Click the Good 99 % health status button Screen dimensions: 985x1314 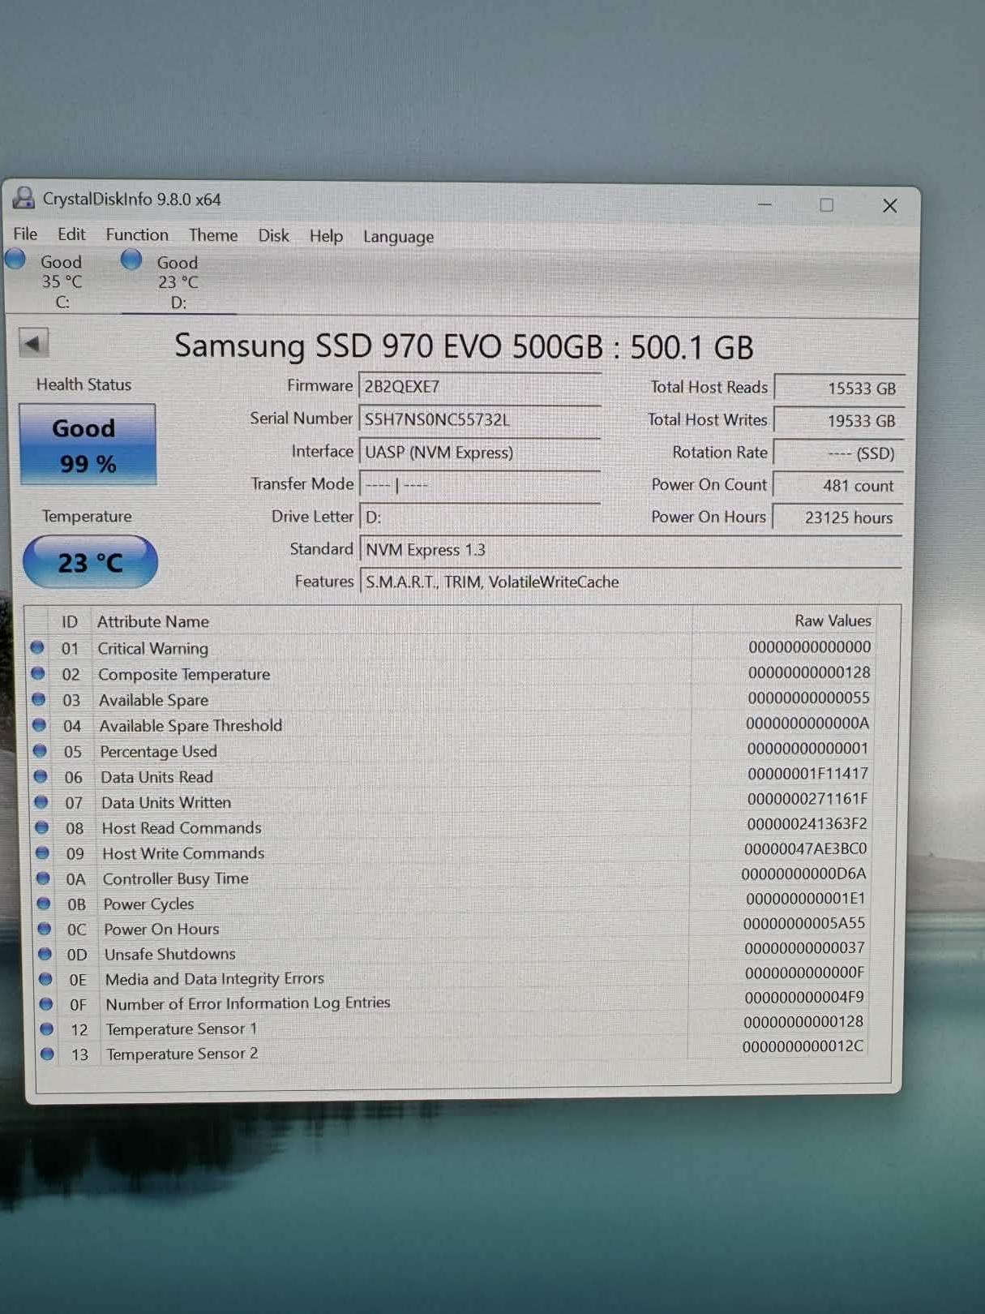[88, 444]
